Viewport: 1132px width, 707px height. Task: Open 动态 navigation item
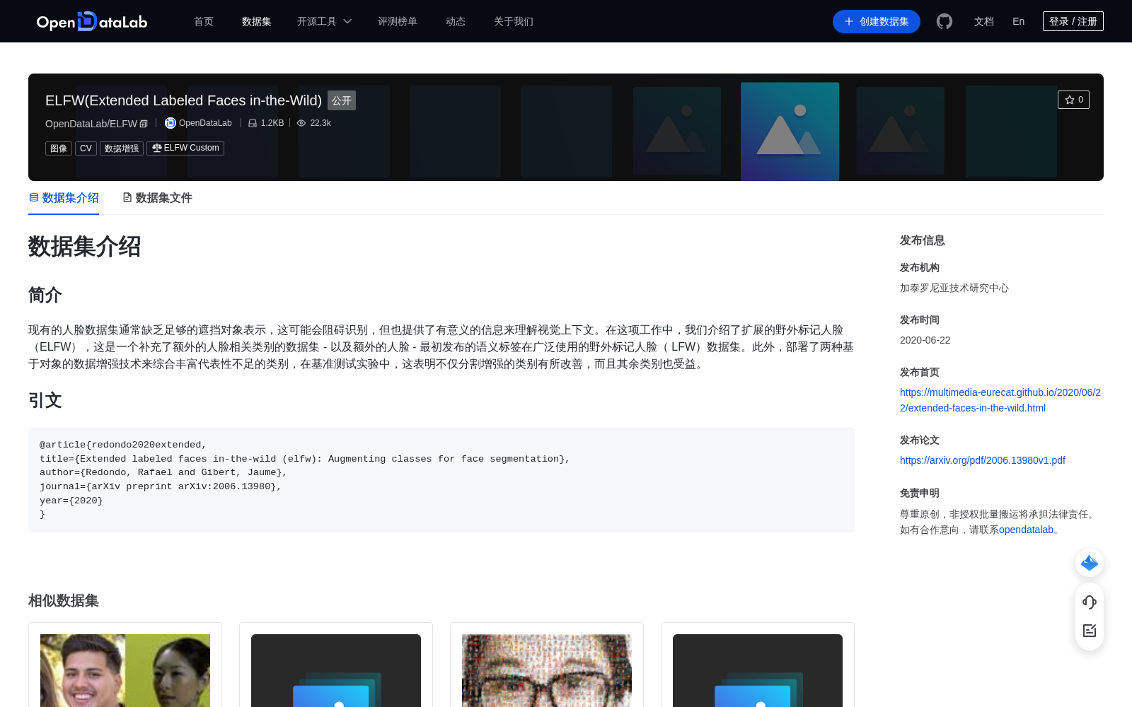[x=456, y=21]
